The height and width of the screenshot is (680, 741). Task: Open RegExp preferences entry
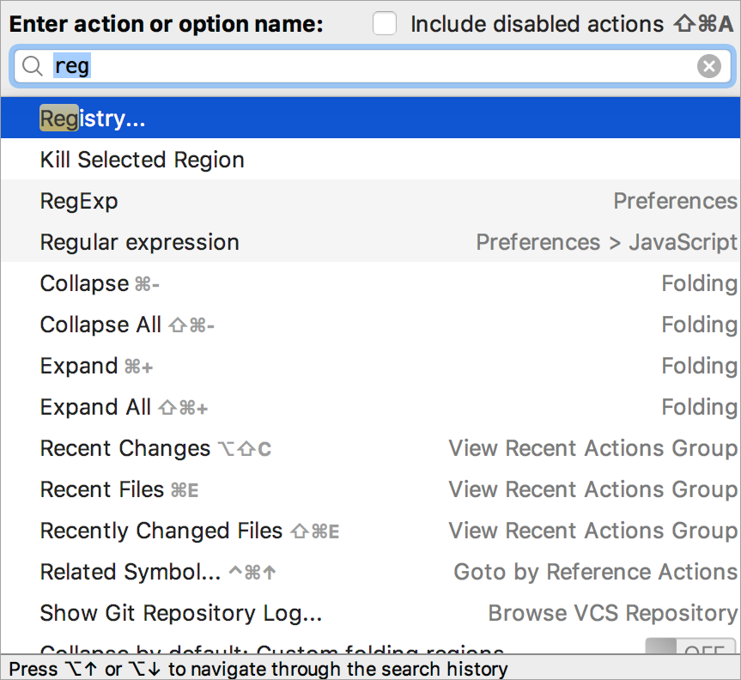[371, 200]
